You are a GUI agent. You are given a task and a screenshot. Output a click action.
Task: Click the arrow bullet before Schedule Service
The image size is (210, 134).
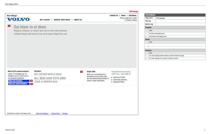[112, 80]
